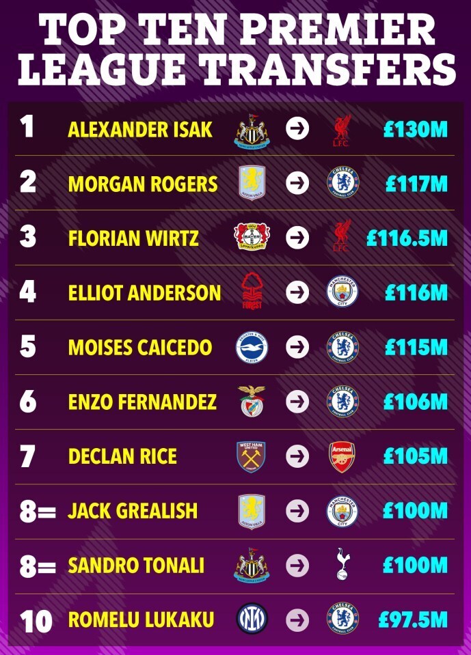Viewport: 471px width, 655px height.
Task: Click the Liverpool crest in Alexander Isak row
Action: click(342, 130)
